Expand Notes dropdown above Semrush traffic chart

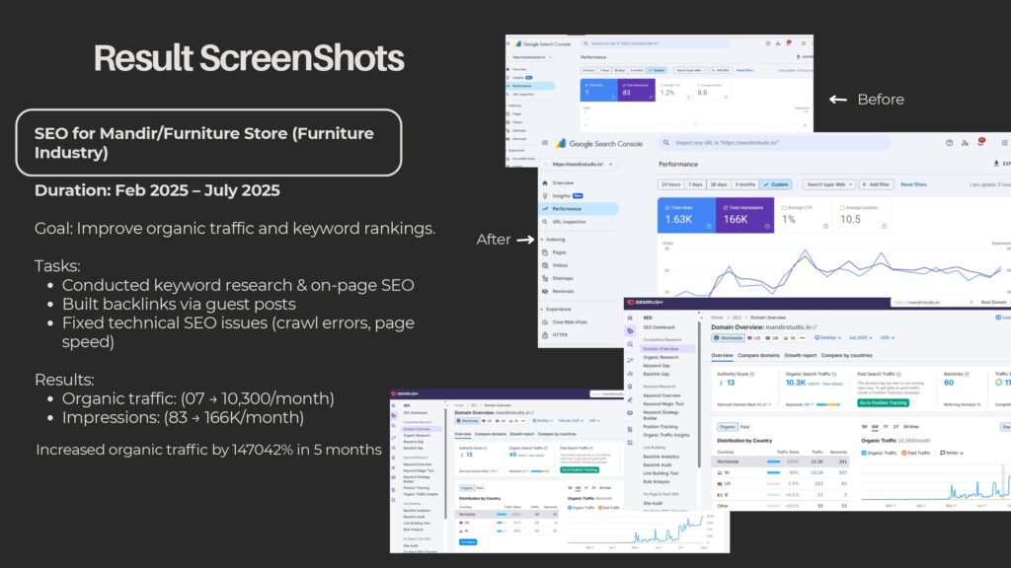click(x=949, y=452)
